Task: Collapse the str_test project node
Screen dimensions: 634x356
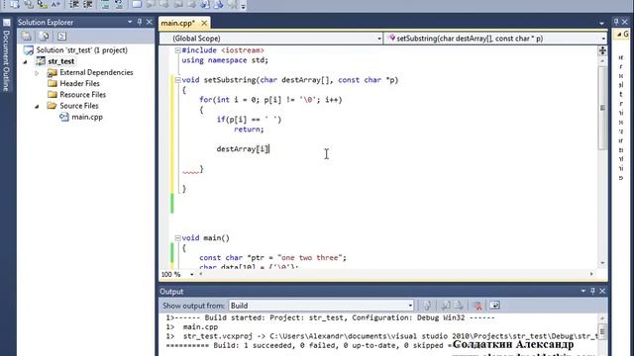Action: (x=26, y=61)
